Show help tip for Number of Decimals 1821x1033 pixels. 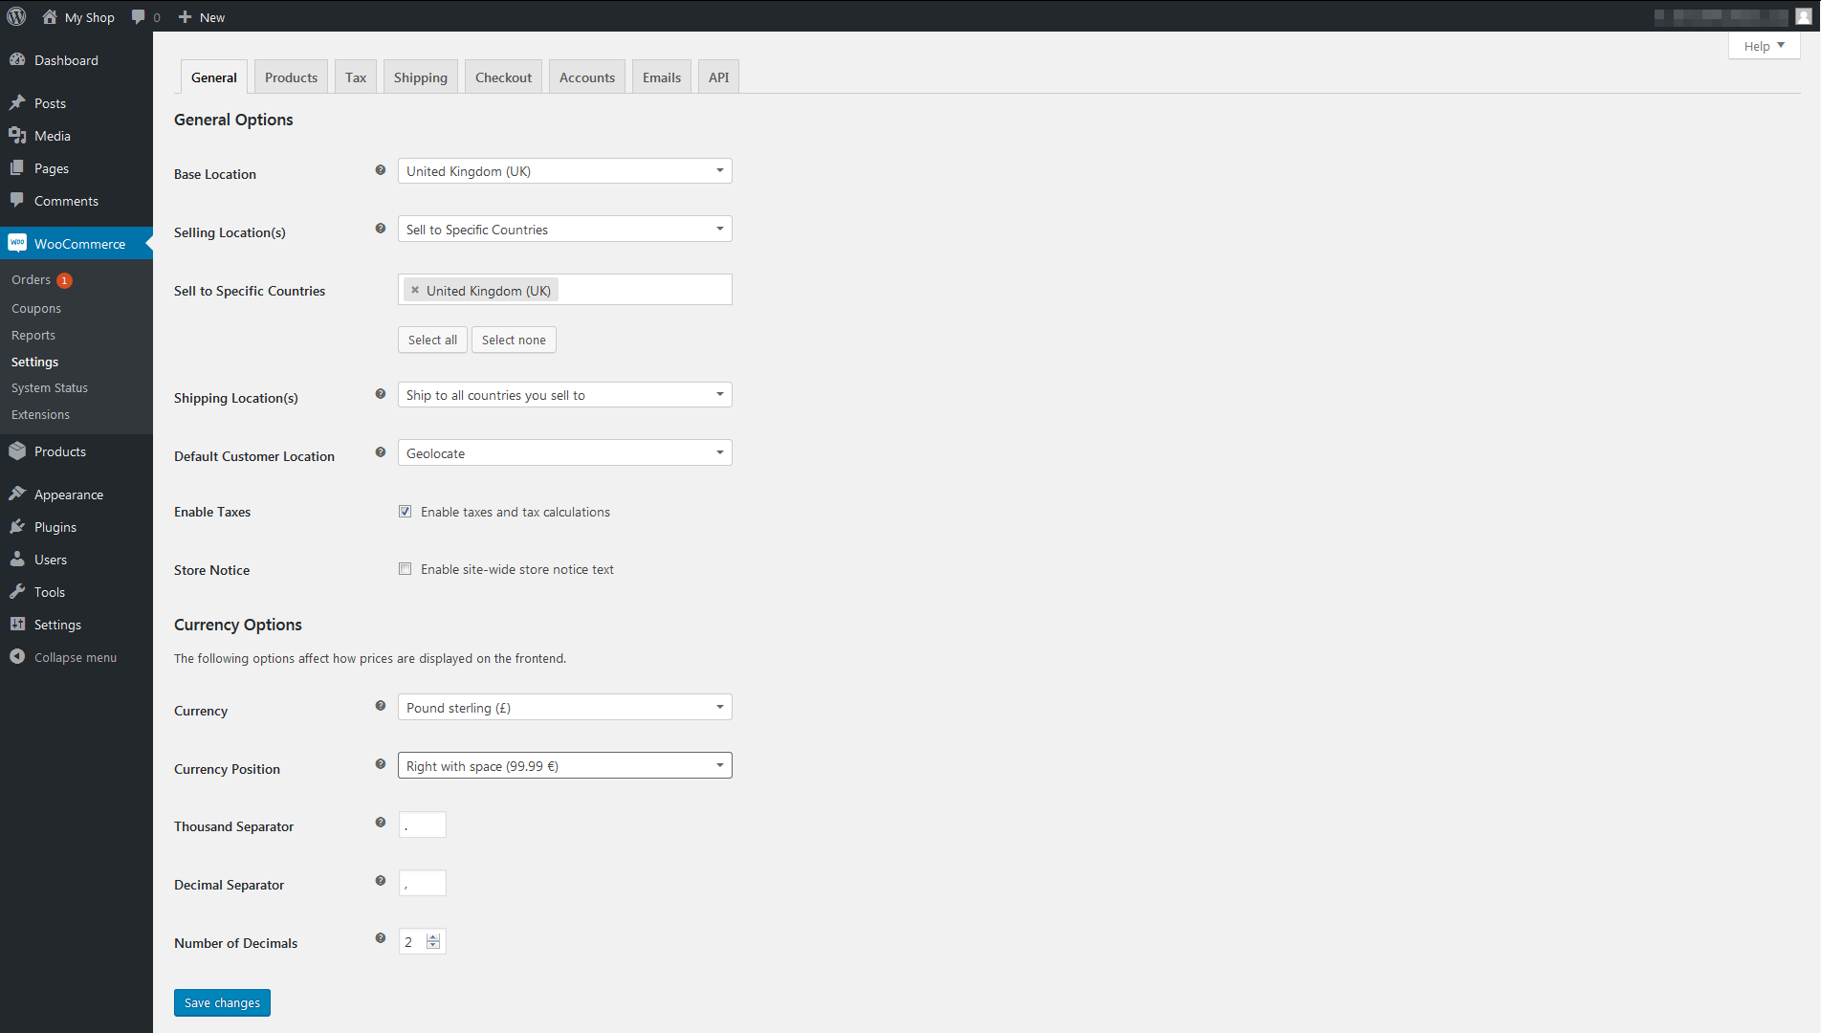point(381,938)
